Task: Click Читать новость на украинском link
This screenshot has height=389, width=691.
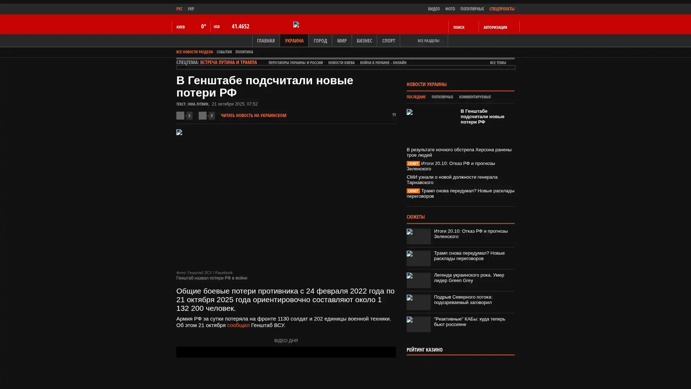Action: [253, 115]
